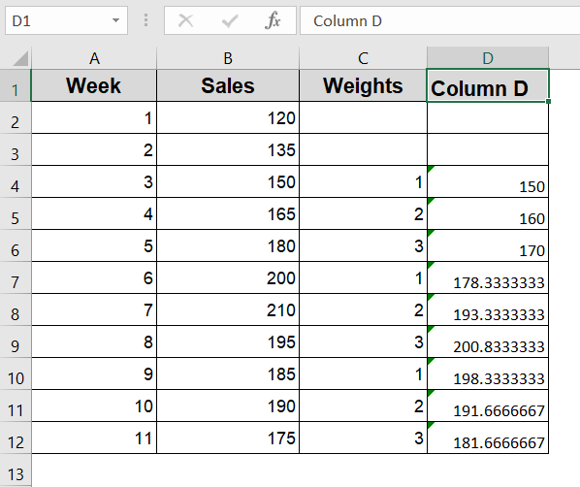Select row 13 header
The image size is (580, 487).
[x=16, y=471]
